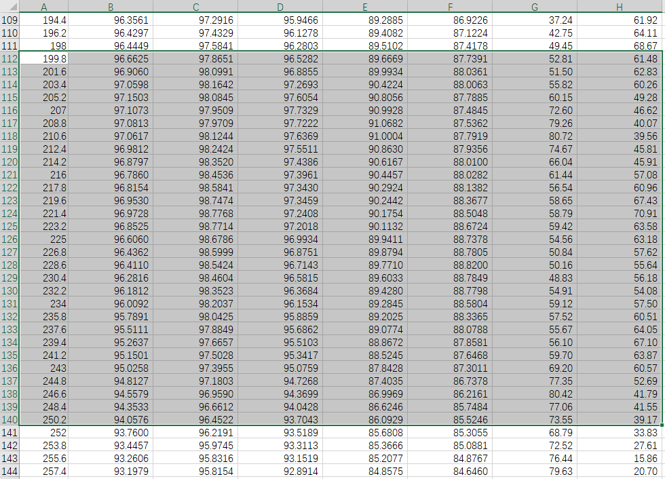
Task: Click cell with value 87.8428
Action: (x=365, y=368)
